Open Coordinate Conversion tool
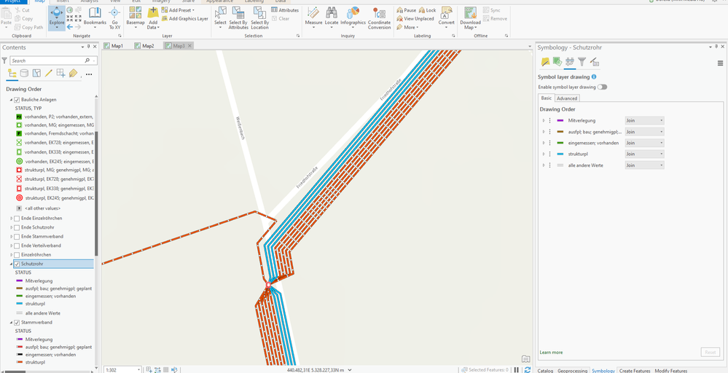The width and height of the screenshot is (728, 373). click(380, 17)
